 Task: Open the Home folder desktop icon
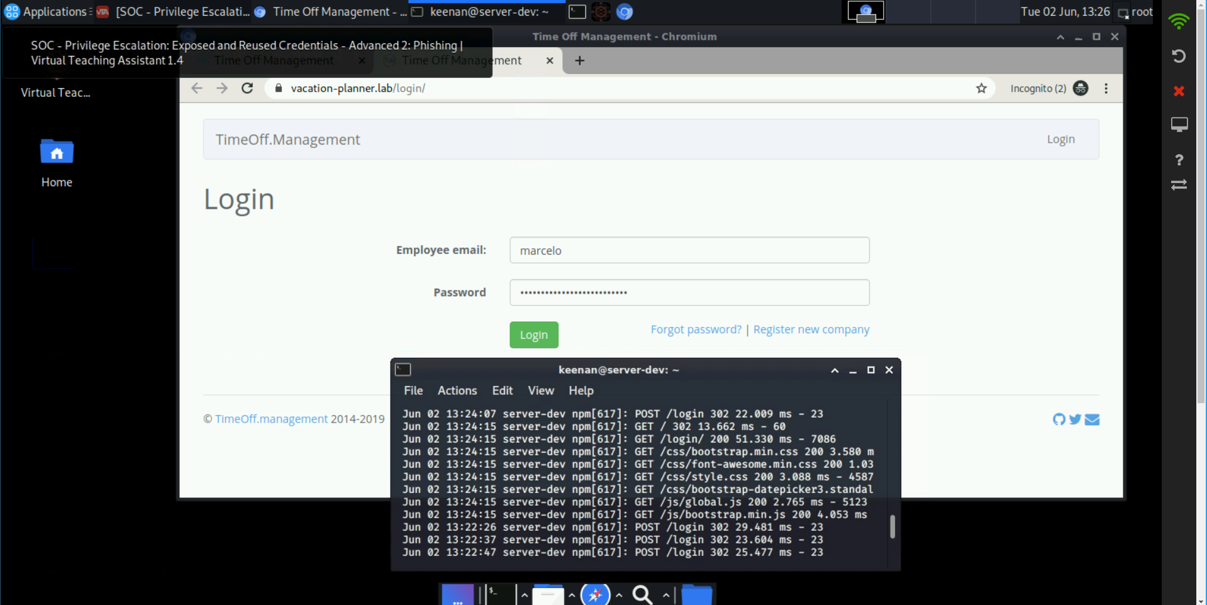pos(57,162)
